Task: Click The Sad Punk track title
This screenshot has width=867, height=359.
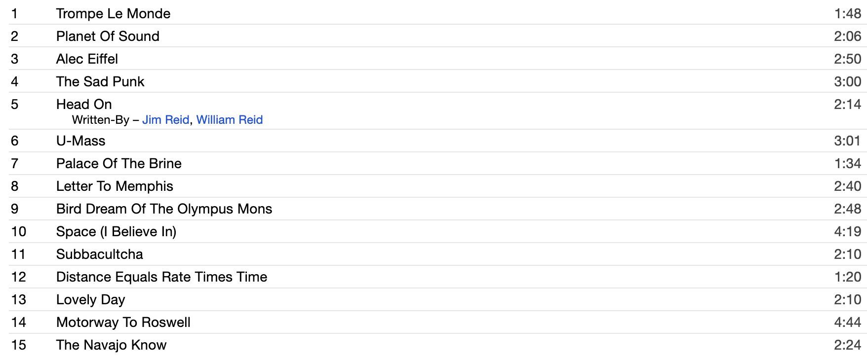Action: pyautogui.click(x=100, y=81)
